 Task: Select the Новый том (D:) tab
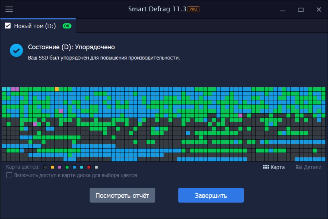tap(38, 26)
